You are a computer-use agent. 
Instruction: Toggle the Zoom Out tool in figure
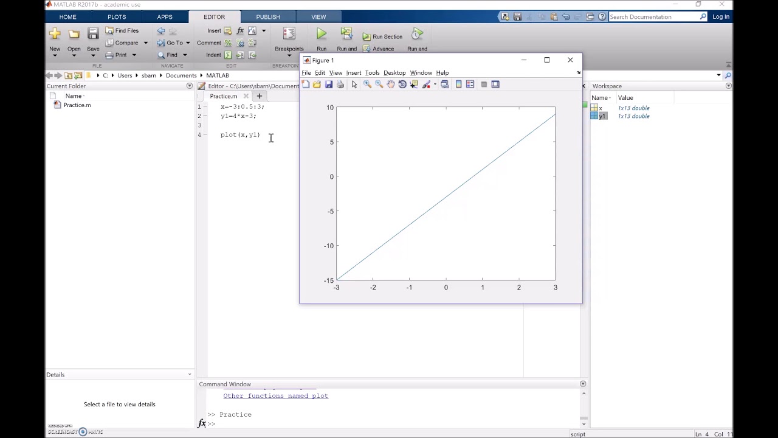[379, 85]
